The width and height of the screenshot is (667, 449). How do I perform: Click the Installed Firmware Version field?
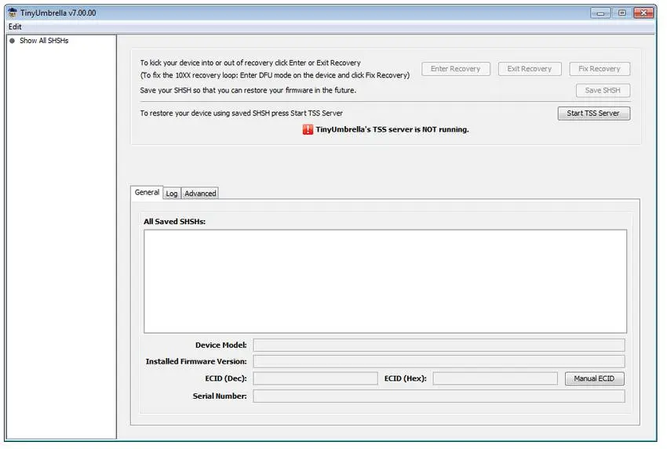click(439, 361)
